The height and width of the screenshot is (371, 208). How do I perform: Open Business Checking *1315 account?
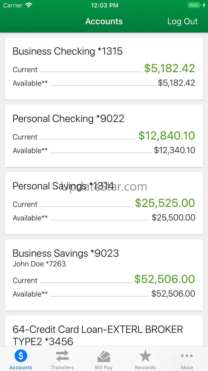(68, 51)
